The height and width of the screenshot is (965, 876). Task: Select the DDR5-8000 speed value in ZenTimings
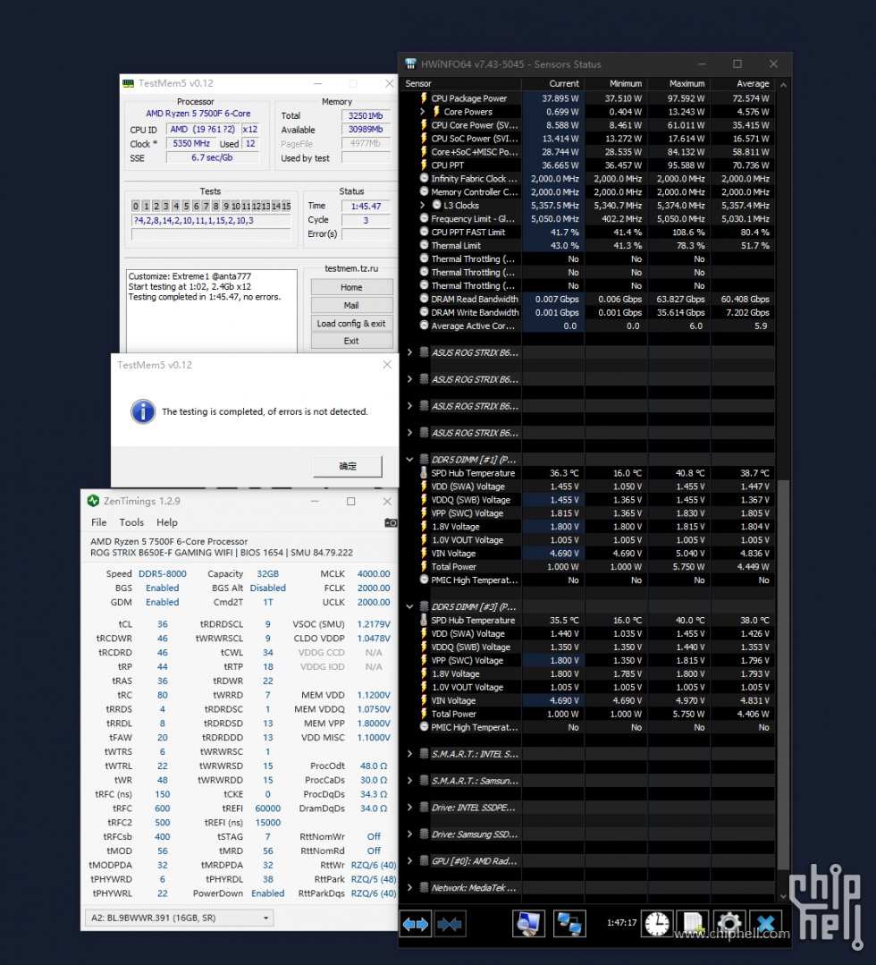click(x=163, y=573)
